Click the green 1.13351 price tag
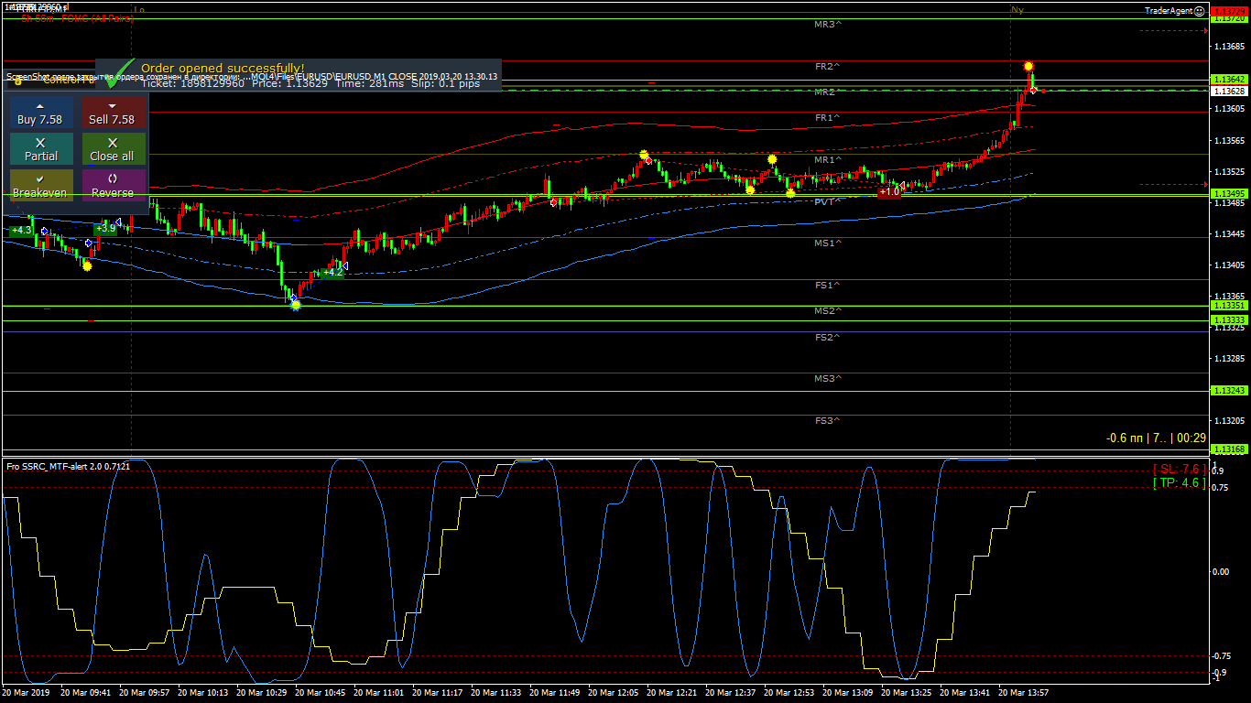Image resolution: width=1251 pixels, height=703 pixels. point(1229,306)
